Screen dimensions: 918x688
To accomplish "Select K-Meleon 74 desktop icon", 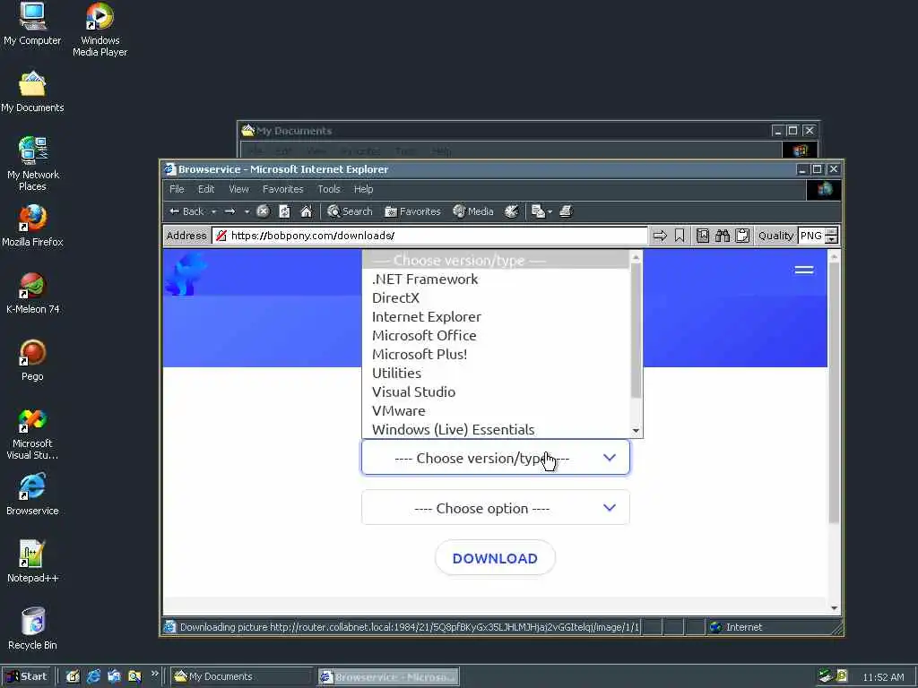I will tap(32, 293).
